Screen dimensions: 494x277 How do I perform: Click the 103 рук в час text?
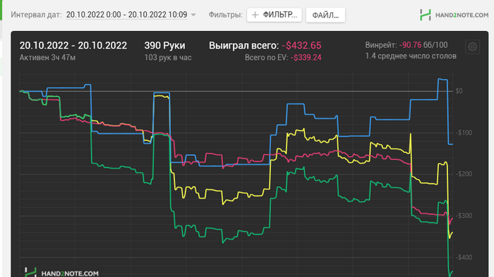(168, 58)
